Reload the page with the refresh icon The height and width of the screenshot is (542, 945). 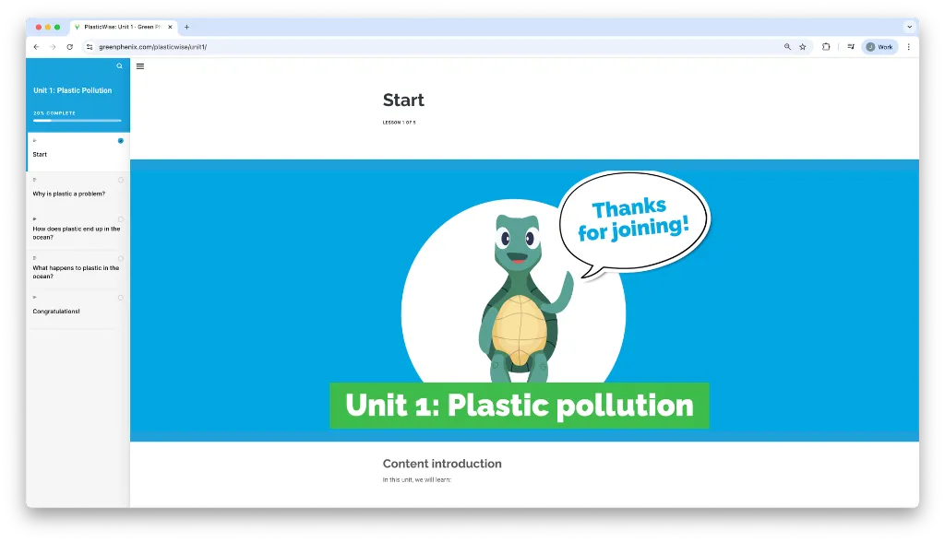[x=69, y=47]
